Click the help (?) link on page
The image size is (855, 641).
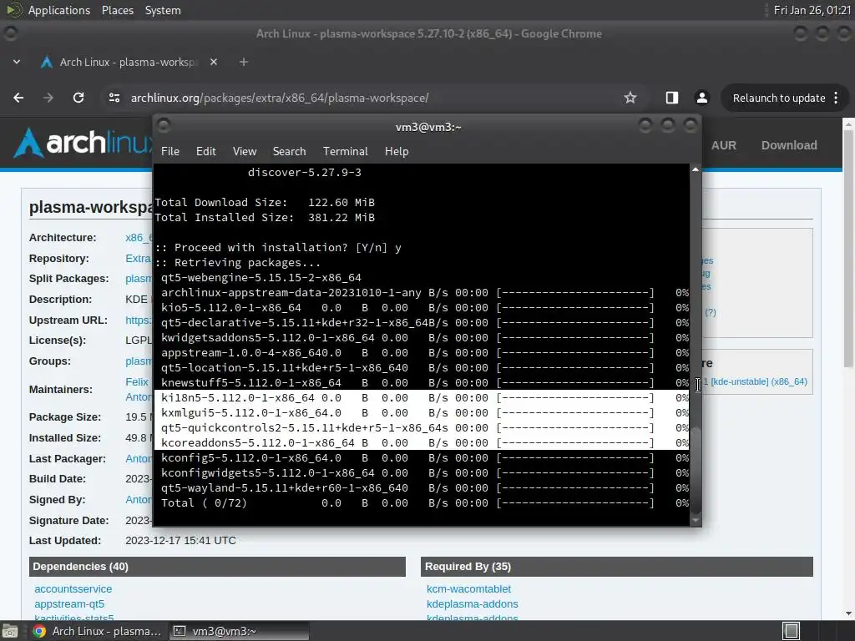710,312
